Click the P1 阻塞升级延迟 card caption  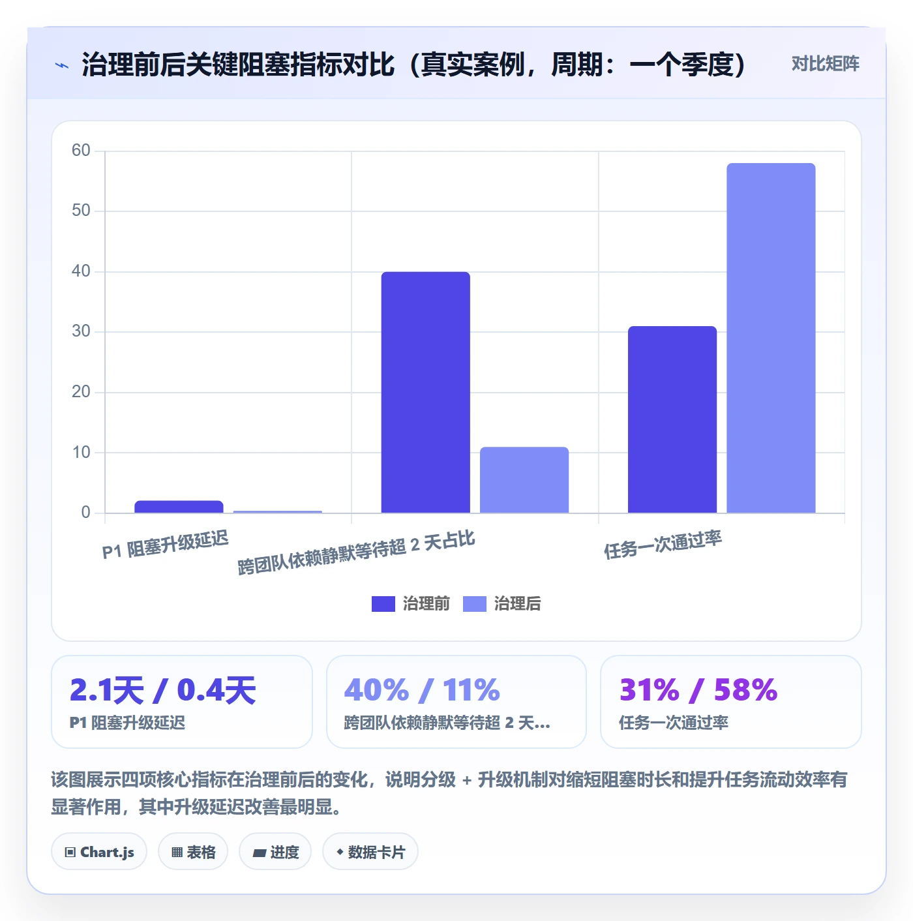(x=127, y=723)
